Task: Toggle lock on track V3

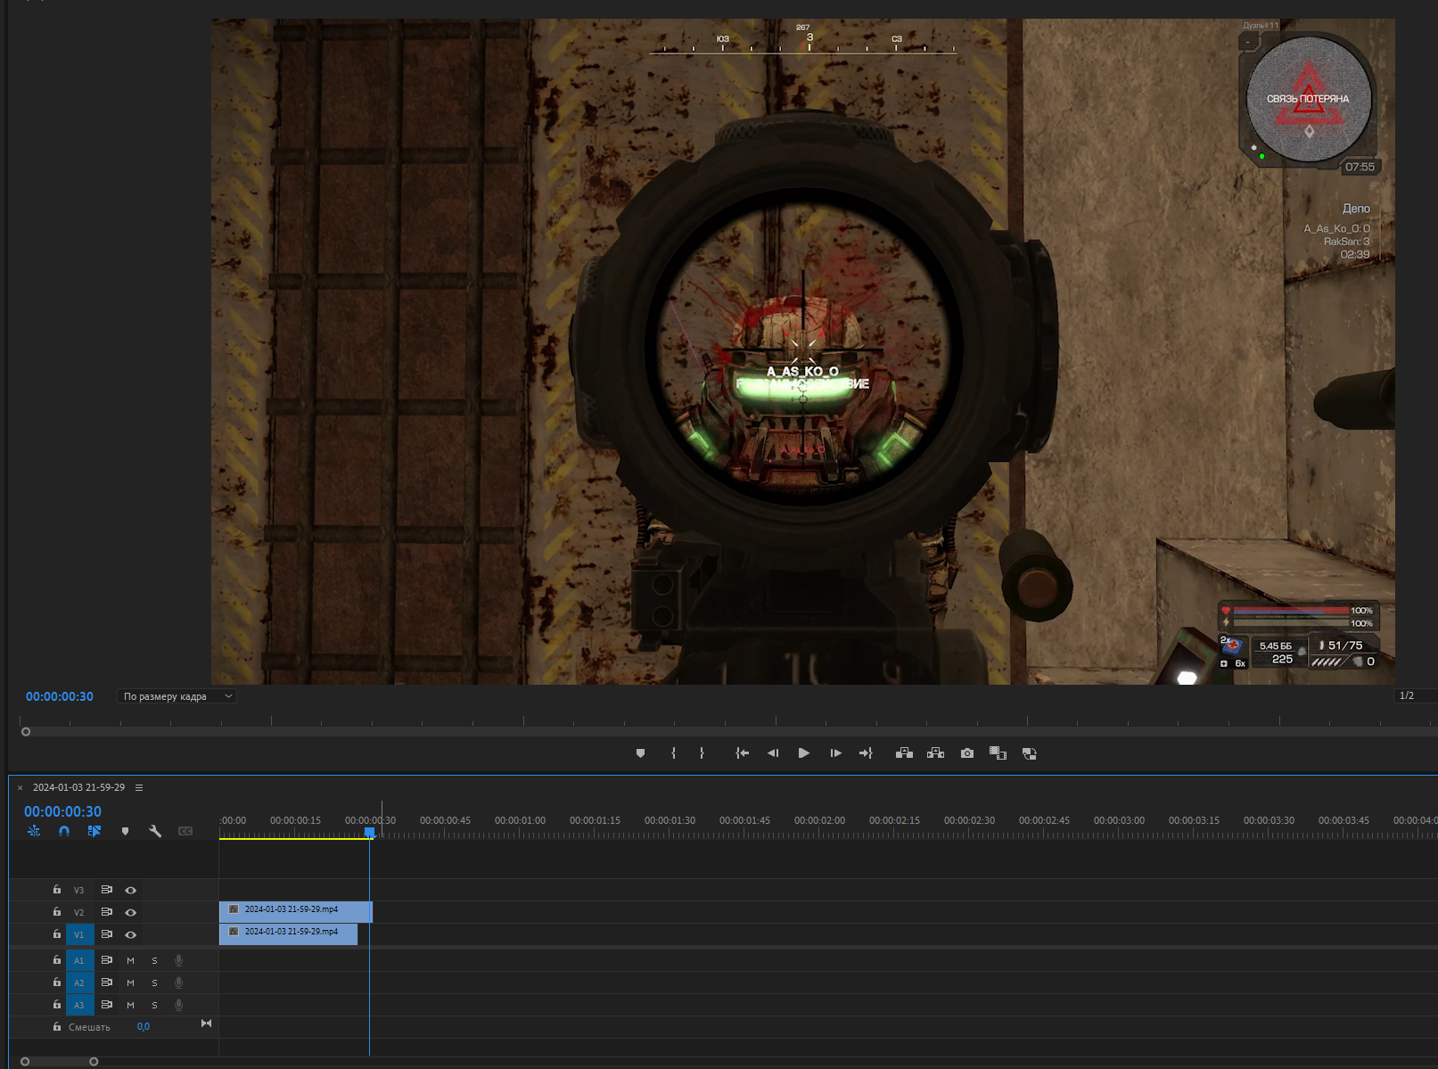Action: point(57,890)
